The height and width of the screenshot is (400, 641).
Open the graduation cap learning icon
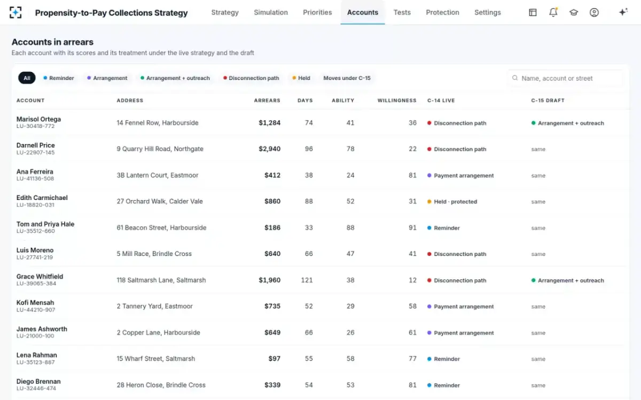574,12
